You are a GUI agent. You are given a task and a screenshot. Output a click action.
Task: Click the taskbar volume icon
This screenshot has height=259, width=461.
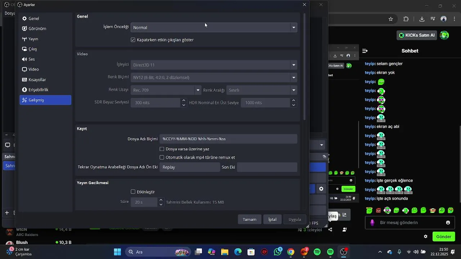pos(416,252)
